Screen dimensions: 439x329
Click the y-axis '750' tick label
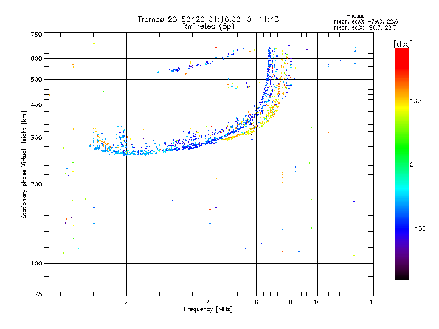36,35
